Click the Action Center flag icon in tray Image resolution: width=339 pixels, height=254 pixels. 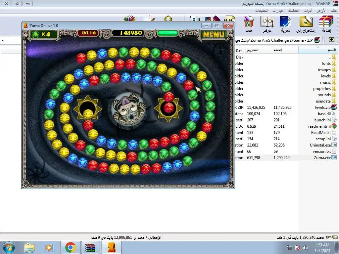(298, 248)
